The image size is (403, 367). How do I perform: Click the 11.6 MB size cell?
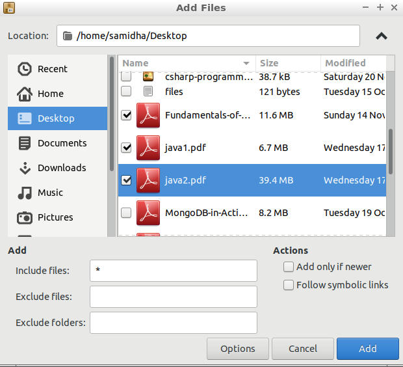[276, 115]
